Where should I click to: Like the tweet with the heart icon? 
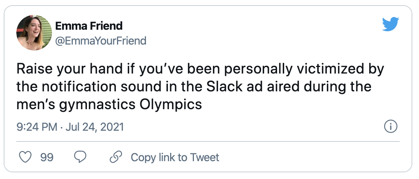25,157
